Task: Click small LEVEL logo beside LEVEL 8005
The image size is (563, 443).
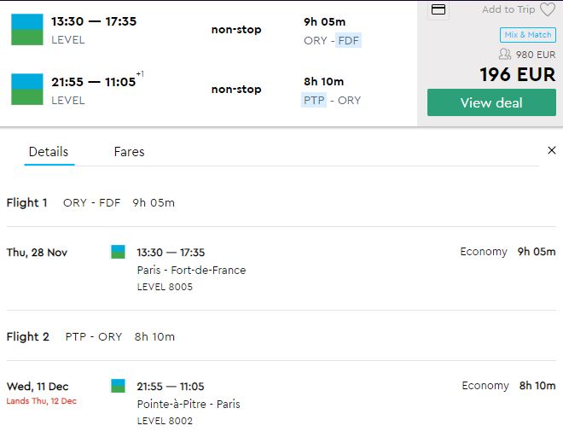Action: 118,252
